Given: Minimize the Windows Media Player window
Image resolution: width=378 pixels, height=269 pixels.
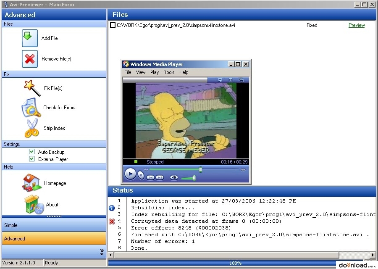Looking at the screenshot, I should (x=231, y=64).
